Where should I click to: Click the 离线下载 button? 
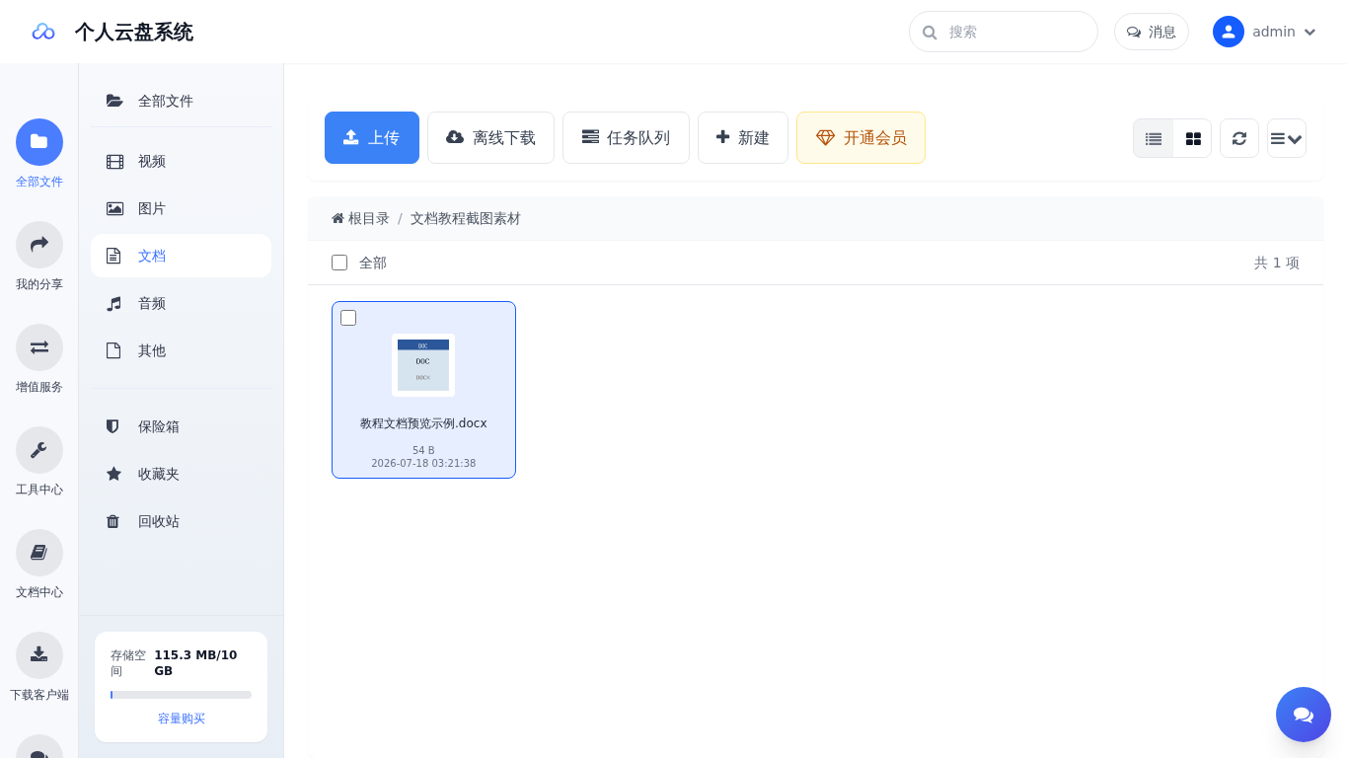(x=490, y=138)
